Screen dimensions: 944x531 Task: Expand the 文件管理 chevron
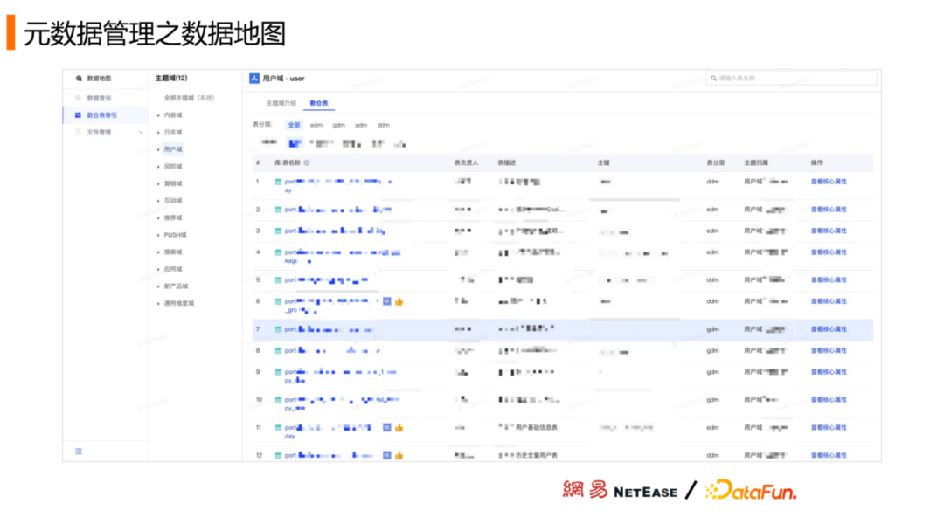pyautogui.click(x=140, y=132)
